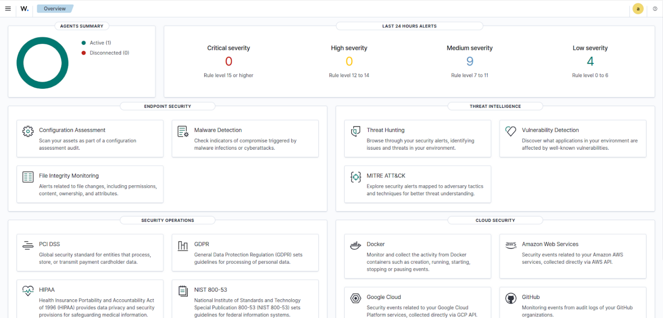
Task: Open the PCI DSS module card
Action: (90, 252)
